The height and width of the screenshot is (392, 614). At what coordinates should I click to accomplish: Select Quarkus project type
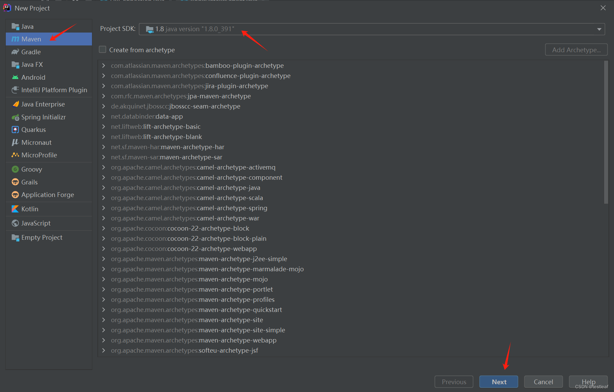[49, 130]
